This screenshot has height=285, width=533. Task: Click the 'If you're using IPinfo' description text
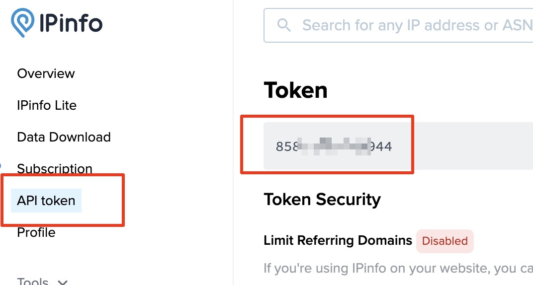coord(398,268)
